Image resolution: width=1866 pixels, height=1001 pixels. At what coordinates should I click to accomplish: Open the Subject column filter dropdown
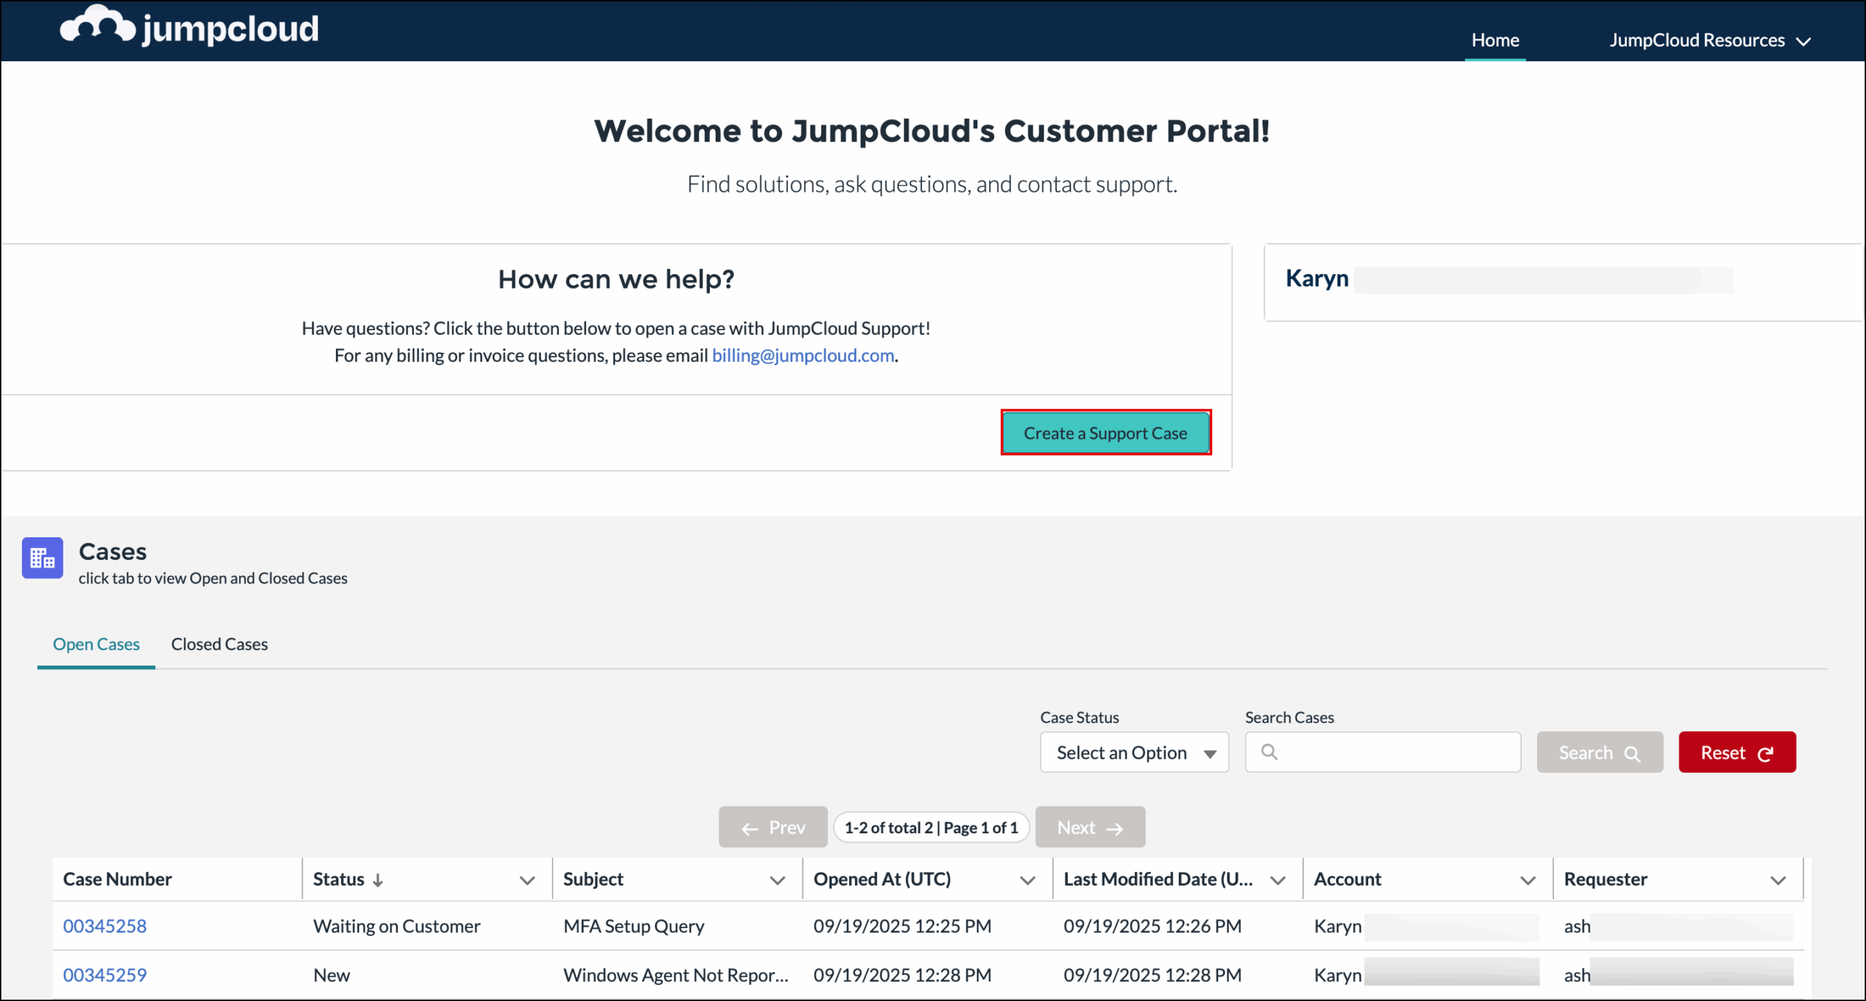[x=776, y=879]
